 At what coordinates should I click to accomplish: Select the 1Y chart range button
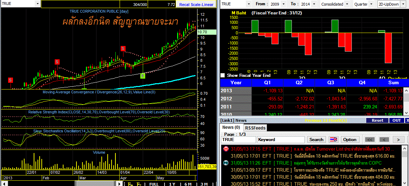172,184
